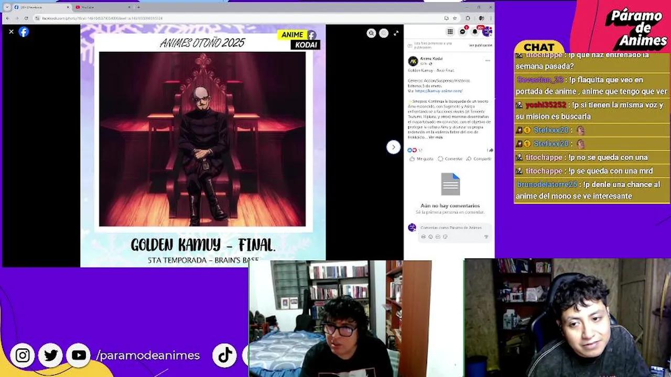671x377 pixels.
Task: Bookmark this page star
Action: click(x=454, y=18)
